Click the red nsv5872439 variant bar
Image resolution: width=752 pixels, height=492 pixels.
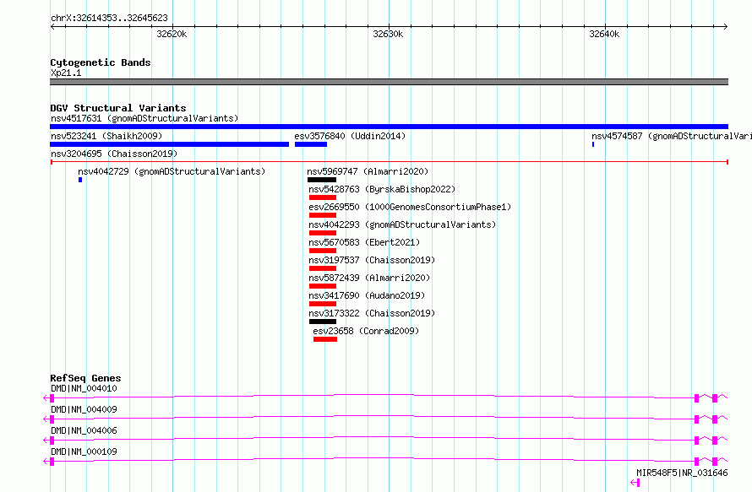[323, 286]
